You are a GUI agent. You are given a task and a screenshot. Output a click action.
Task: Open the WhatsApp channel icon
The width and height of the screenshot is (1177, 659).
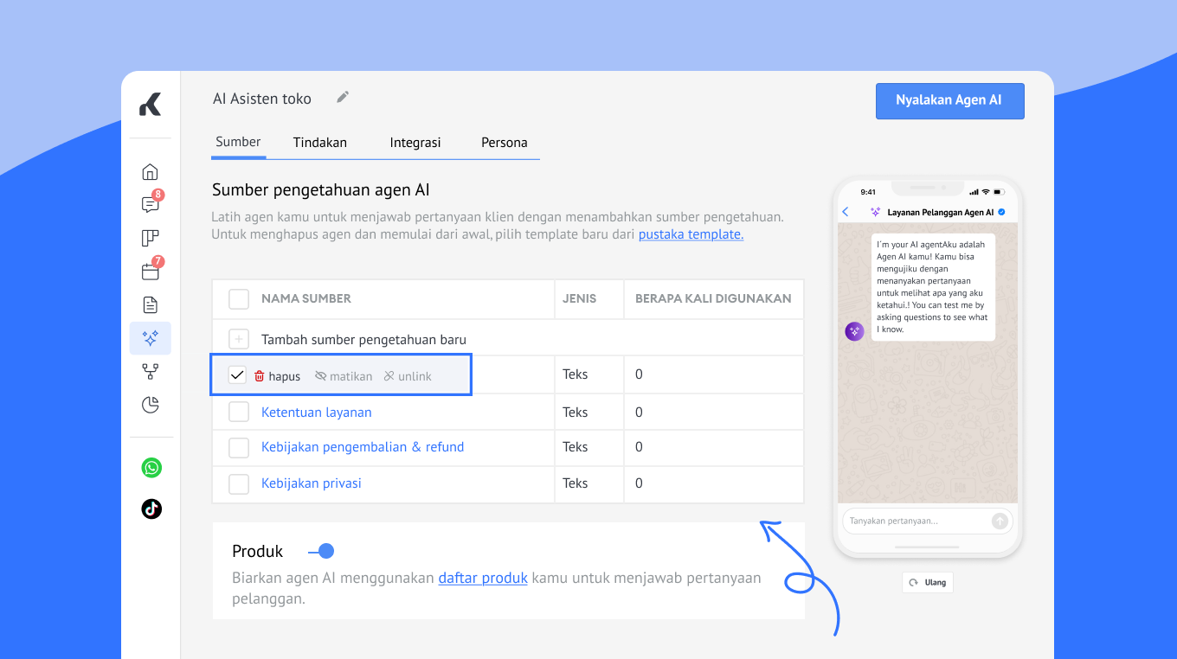coord(151,468)
